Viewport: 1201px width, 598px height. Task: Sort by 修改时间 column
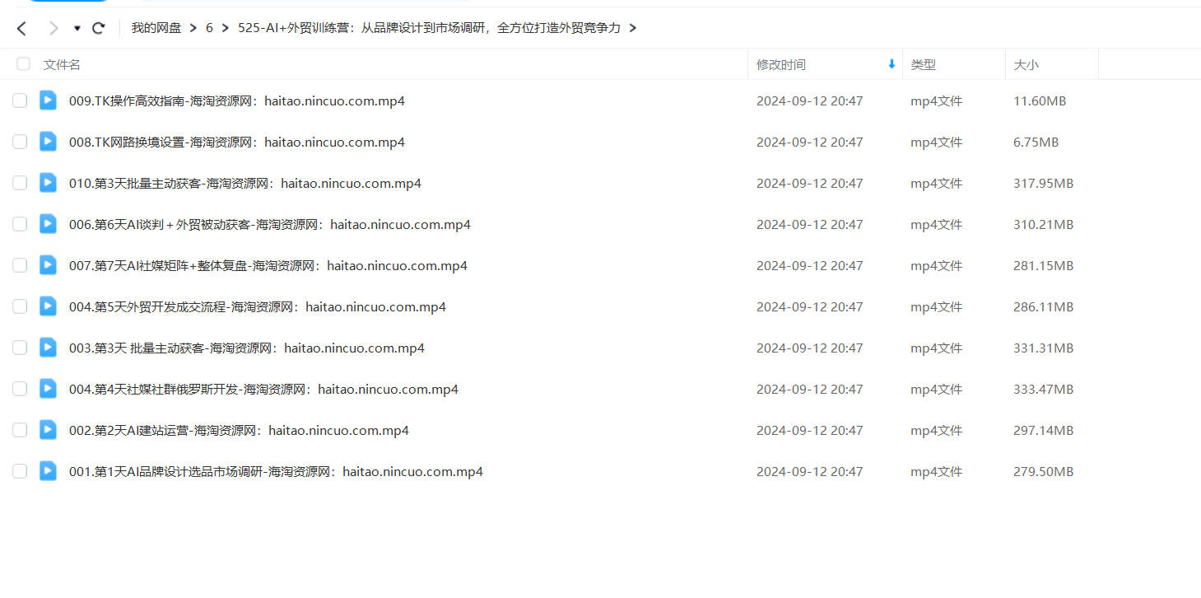781,64
